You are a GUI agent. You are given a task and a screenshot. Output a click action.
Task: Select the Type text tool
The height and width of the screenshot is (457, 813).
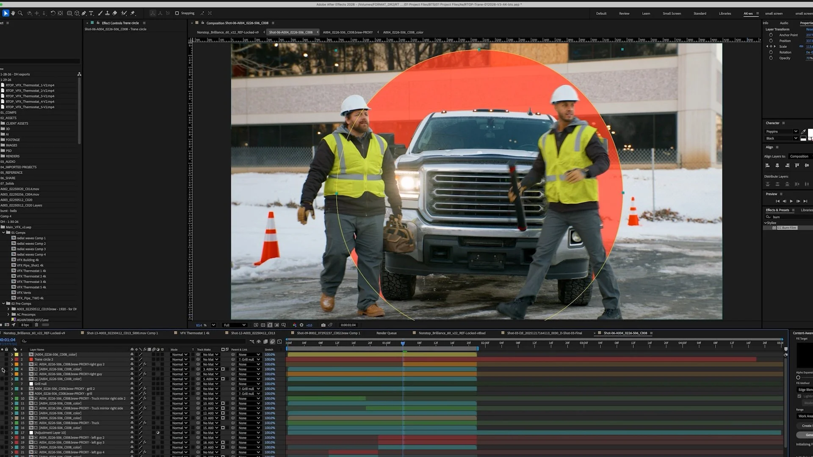pyautogui.click(x=91, y=13)
